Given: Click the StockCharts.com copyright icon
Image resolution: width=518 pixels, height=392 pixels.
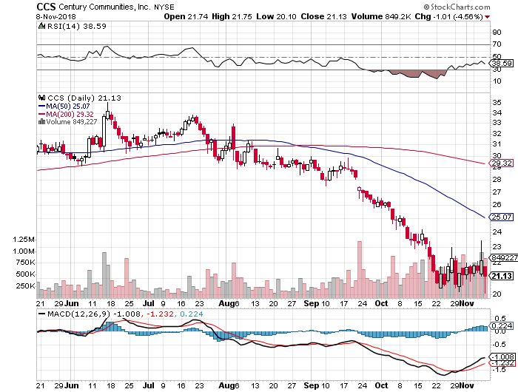Looking at the screenshot, I should tap(426, 7).
